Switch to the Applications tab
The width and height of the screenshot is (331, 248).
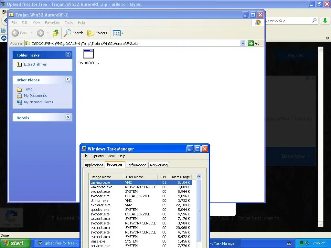94,165
